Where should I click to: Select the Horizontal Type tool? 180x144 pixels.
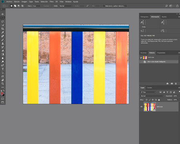click(x=2, y=69)
